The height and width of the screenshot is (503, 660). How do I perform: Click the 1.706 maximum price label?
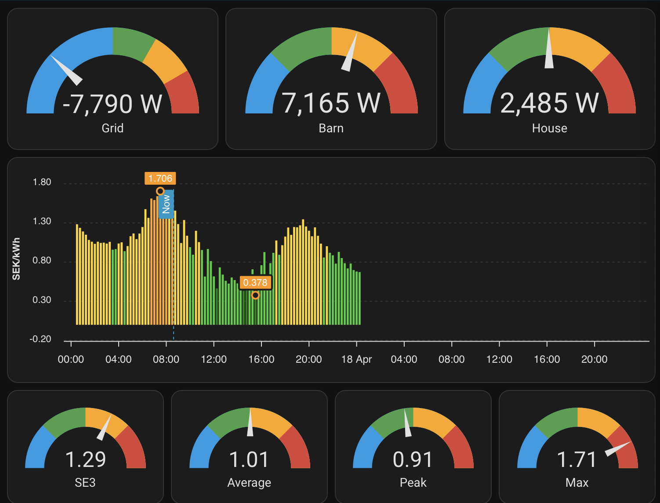[160, 179]
